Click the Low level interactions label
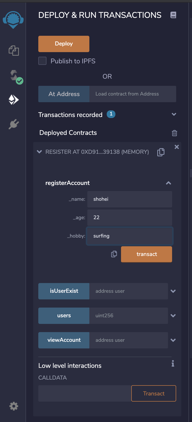192x422 pixels. click(x=70, y=366)
